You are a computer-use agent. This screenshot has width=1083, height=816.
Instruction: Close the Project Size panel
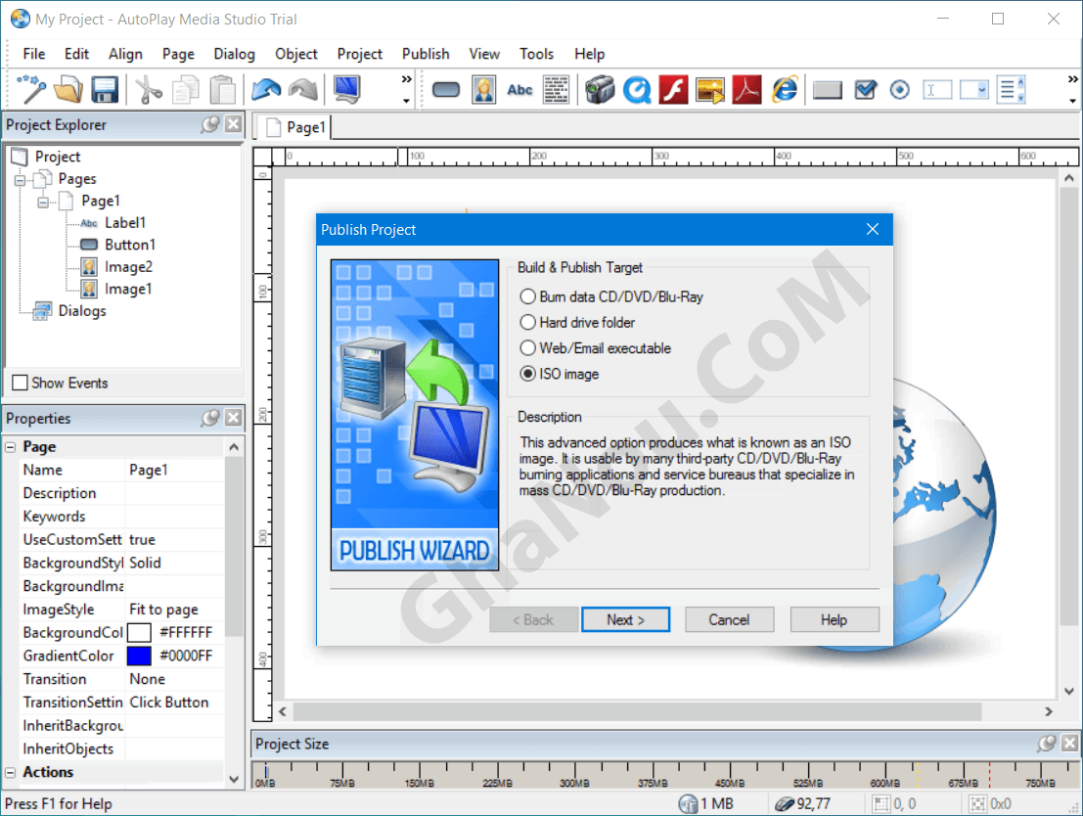1069,744
